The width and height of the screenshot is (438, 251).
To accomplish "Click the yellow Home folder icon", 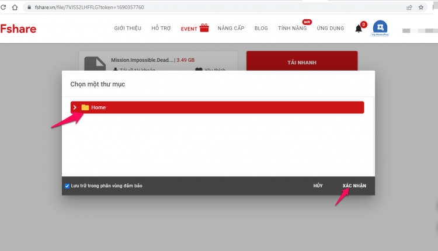I will coord(85,107).
